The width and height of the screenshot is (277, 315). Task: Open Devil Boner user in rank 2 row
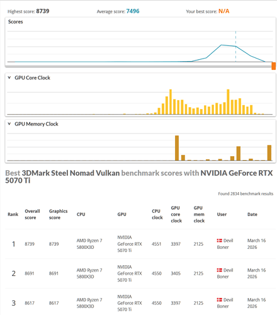tap(225, 273)
